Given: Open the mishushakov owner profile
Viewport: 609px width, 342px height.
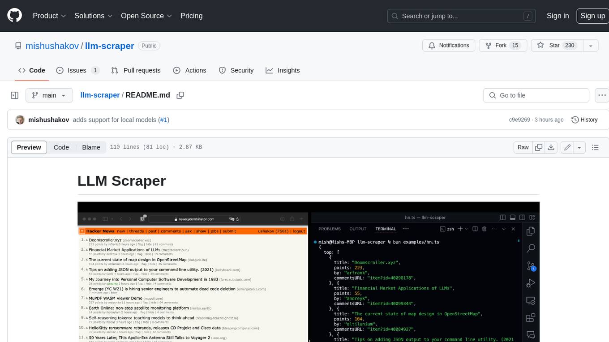Looking at the screenshot, I should pos(52,46).
